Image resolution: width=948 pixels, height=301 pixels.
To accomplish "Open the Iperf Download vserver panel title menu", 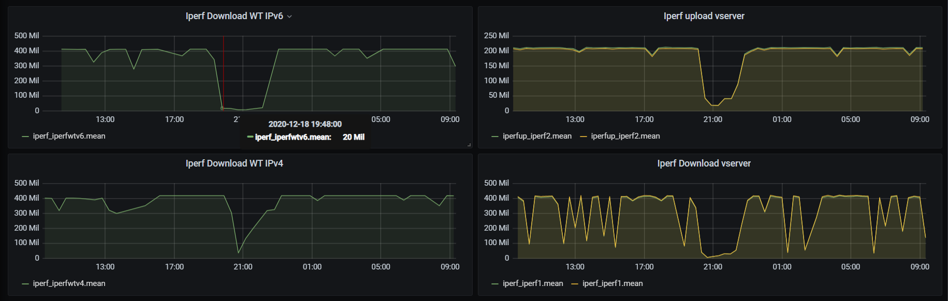I will click(x=704, y=163).
